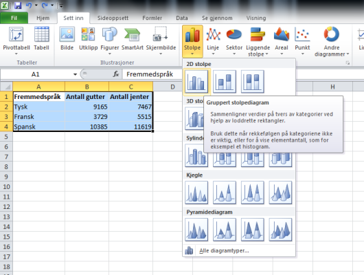Screen dimensions: 364x275
Task: Click the Name Box showing A1
Action: click(x=36, y=74)
